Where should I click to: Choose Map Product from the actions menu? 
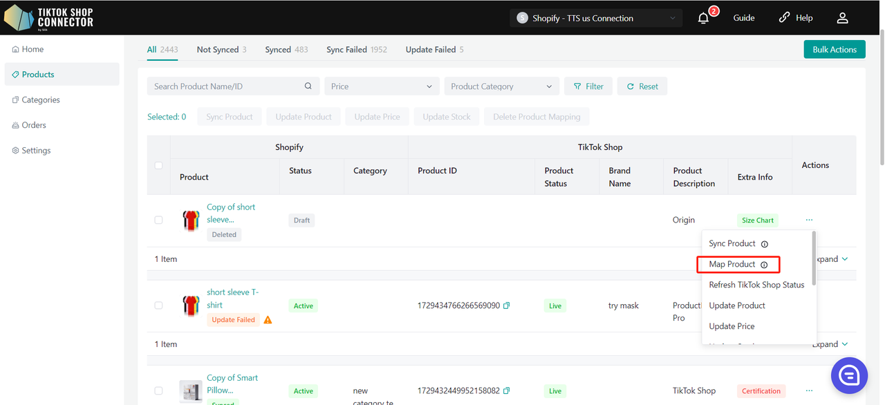pyautogui.click(x=732, y=265)
